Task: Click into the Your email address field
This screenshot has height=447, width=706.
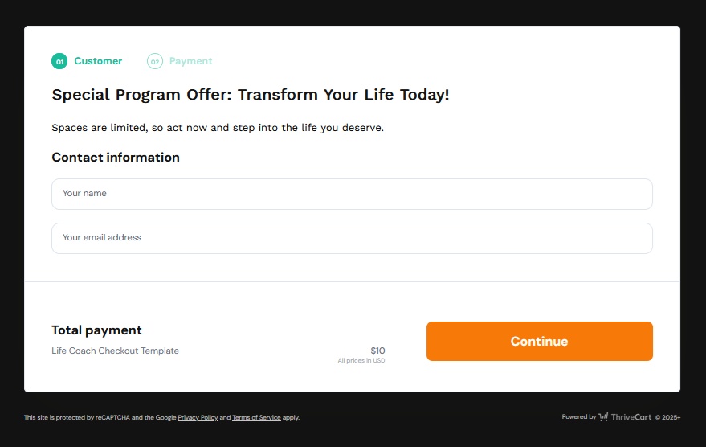Action: click(352, 238)
